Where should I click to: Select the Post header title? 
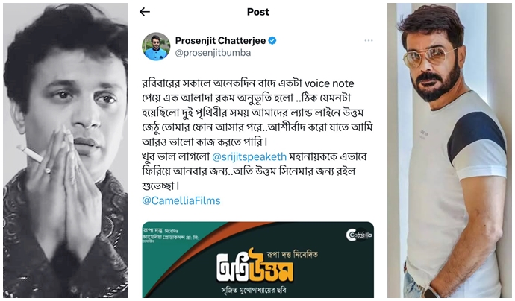(257, 12)
